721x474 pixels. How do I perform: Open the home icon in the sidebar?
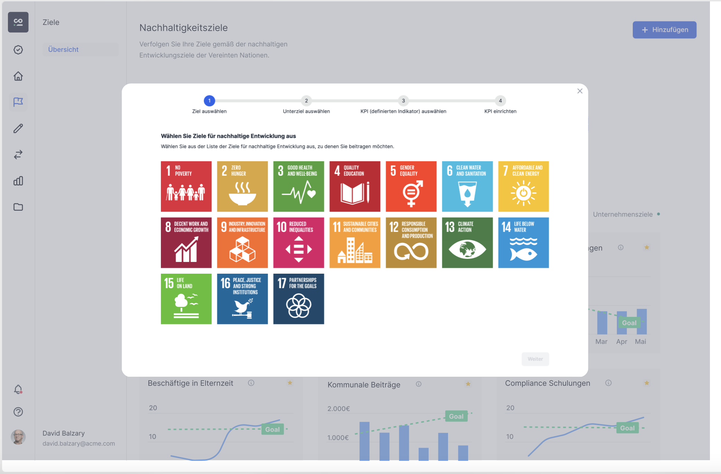(18, 76)
